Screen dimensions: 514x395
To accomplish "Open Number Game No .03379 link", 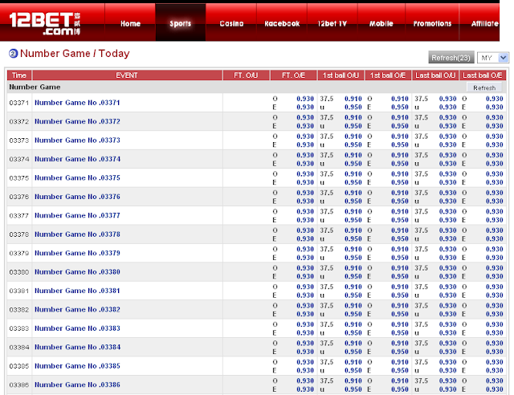I will coord(77,253).
